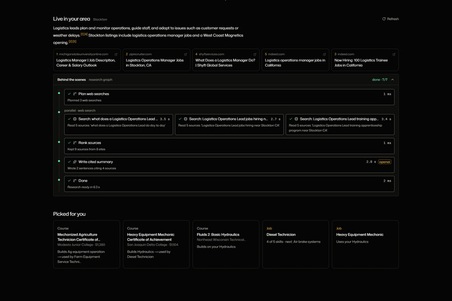Open the Heavy Equipment Mechanic job card
Screen dimensions: 452x301
365,244
